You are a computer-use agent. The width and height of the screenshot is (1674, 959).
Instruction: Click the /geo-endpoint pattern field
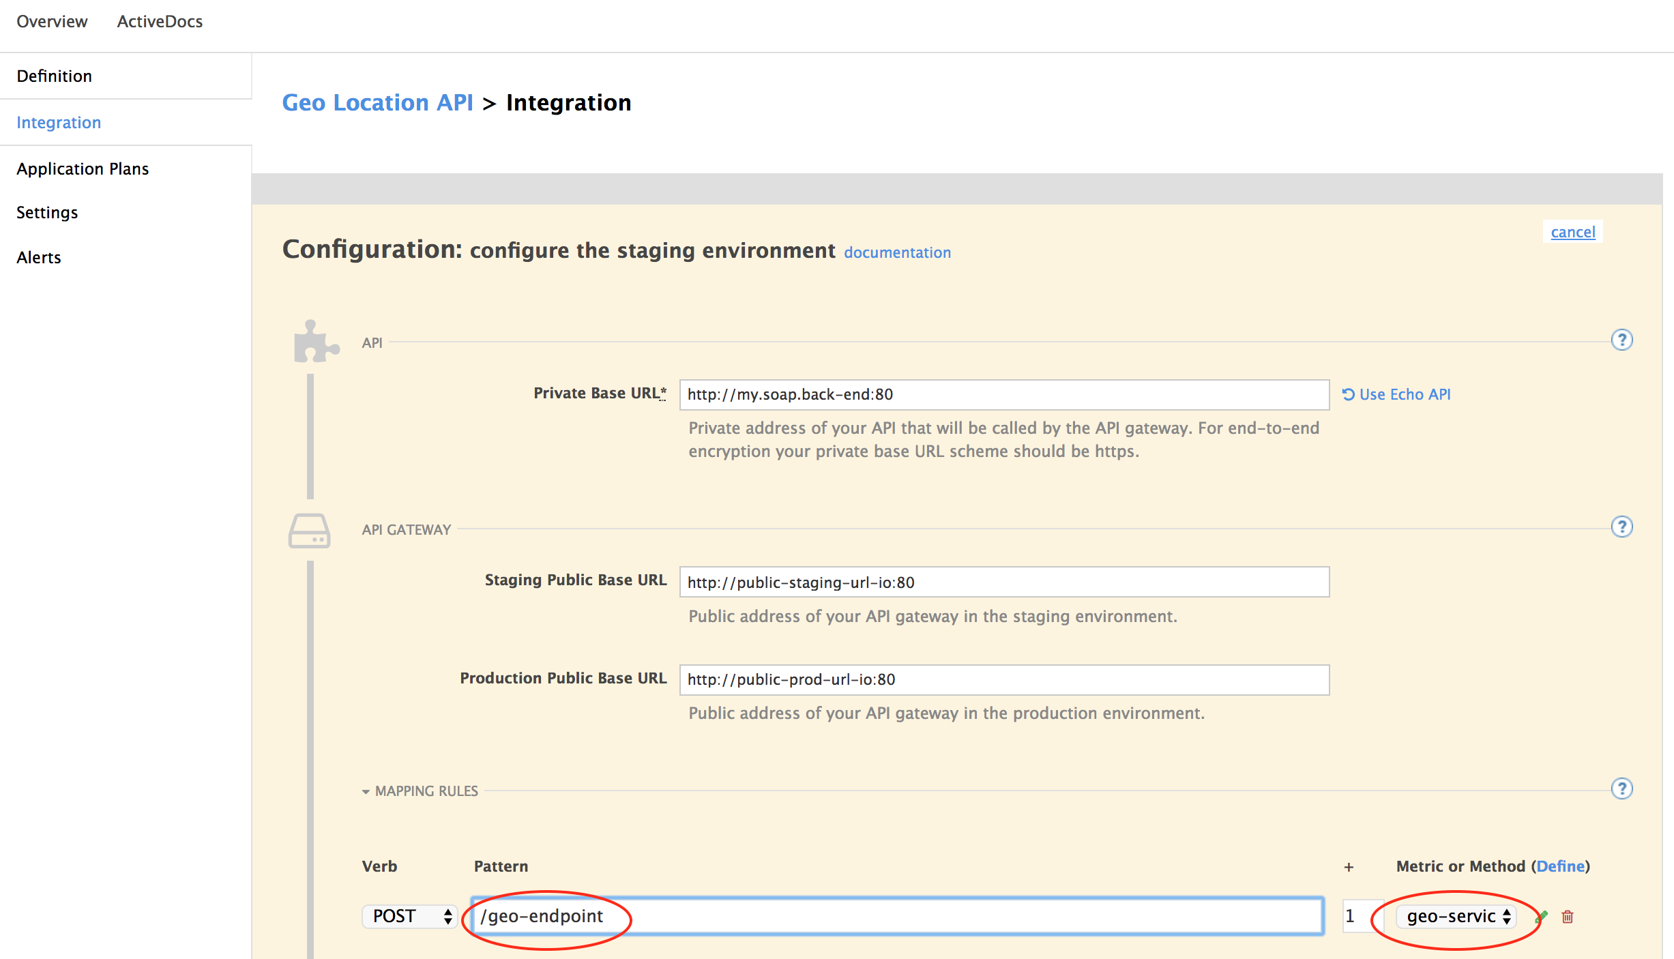(x=897, y=916)
